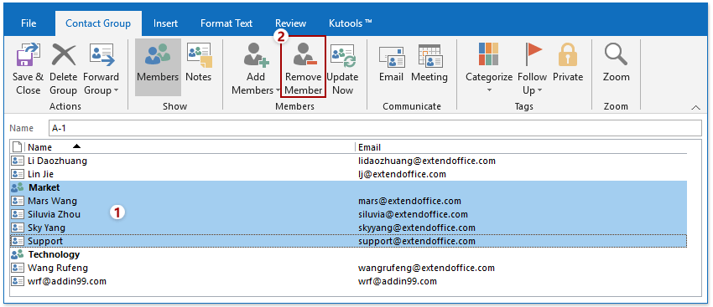Open the Add Members dropdown arrow
The height and width of the screenshot is (307, 713).
pos(278,90)
